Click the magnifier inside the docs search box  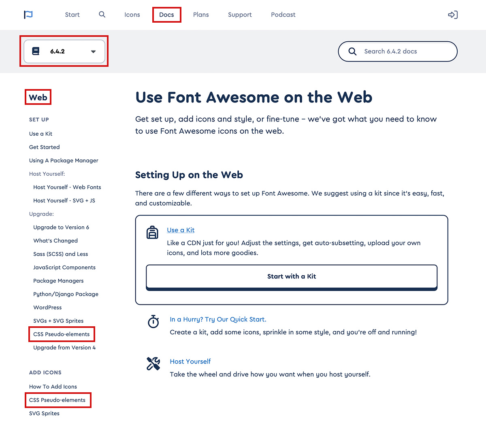pyautogui.click(x=352, y=51)
